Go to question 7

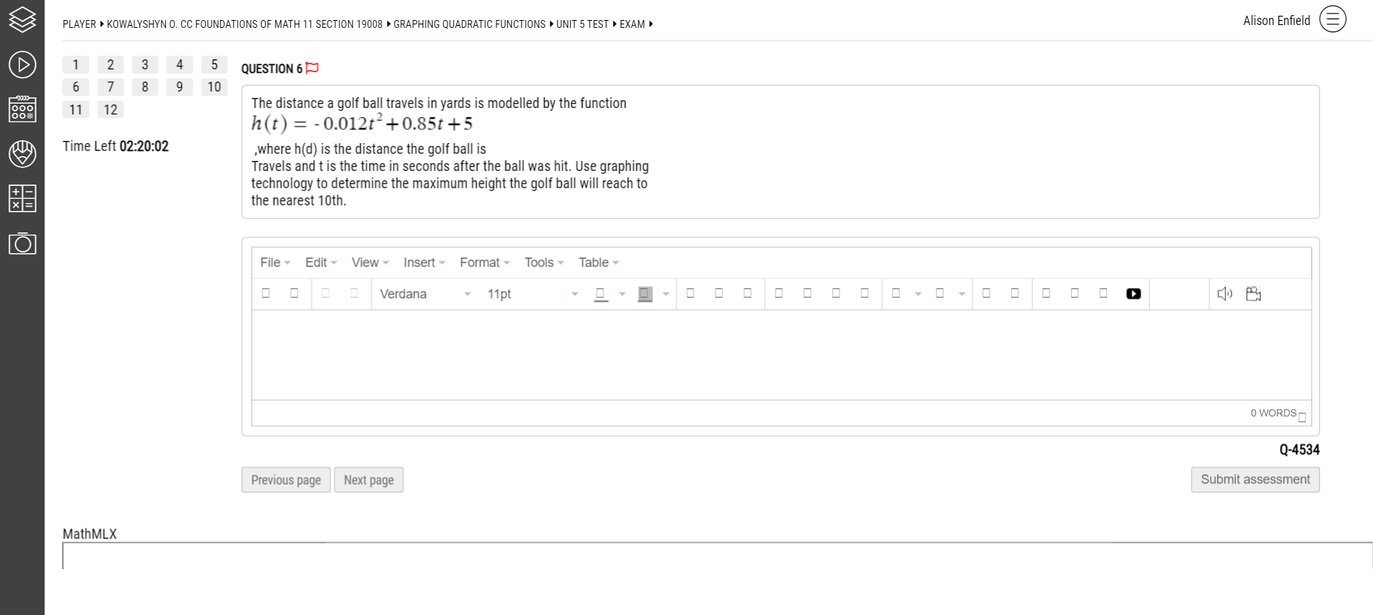(x=110, y=87)
